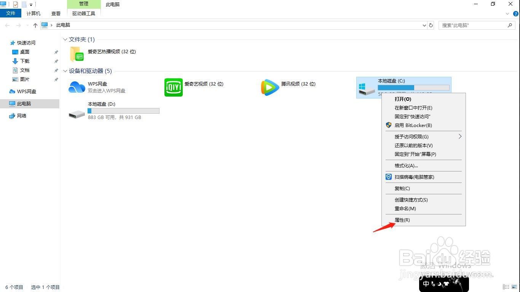
Task: Click the pin icon next to 文档
Action: pyautogui.click(x=56, y=70)
